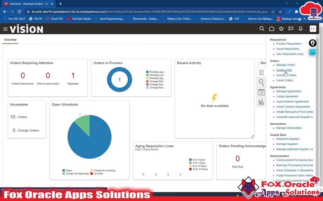Open side panel list view icon
323x201 pixels.
pyautogui.click(x=261, y=92)
